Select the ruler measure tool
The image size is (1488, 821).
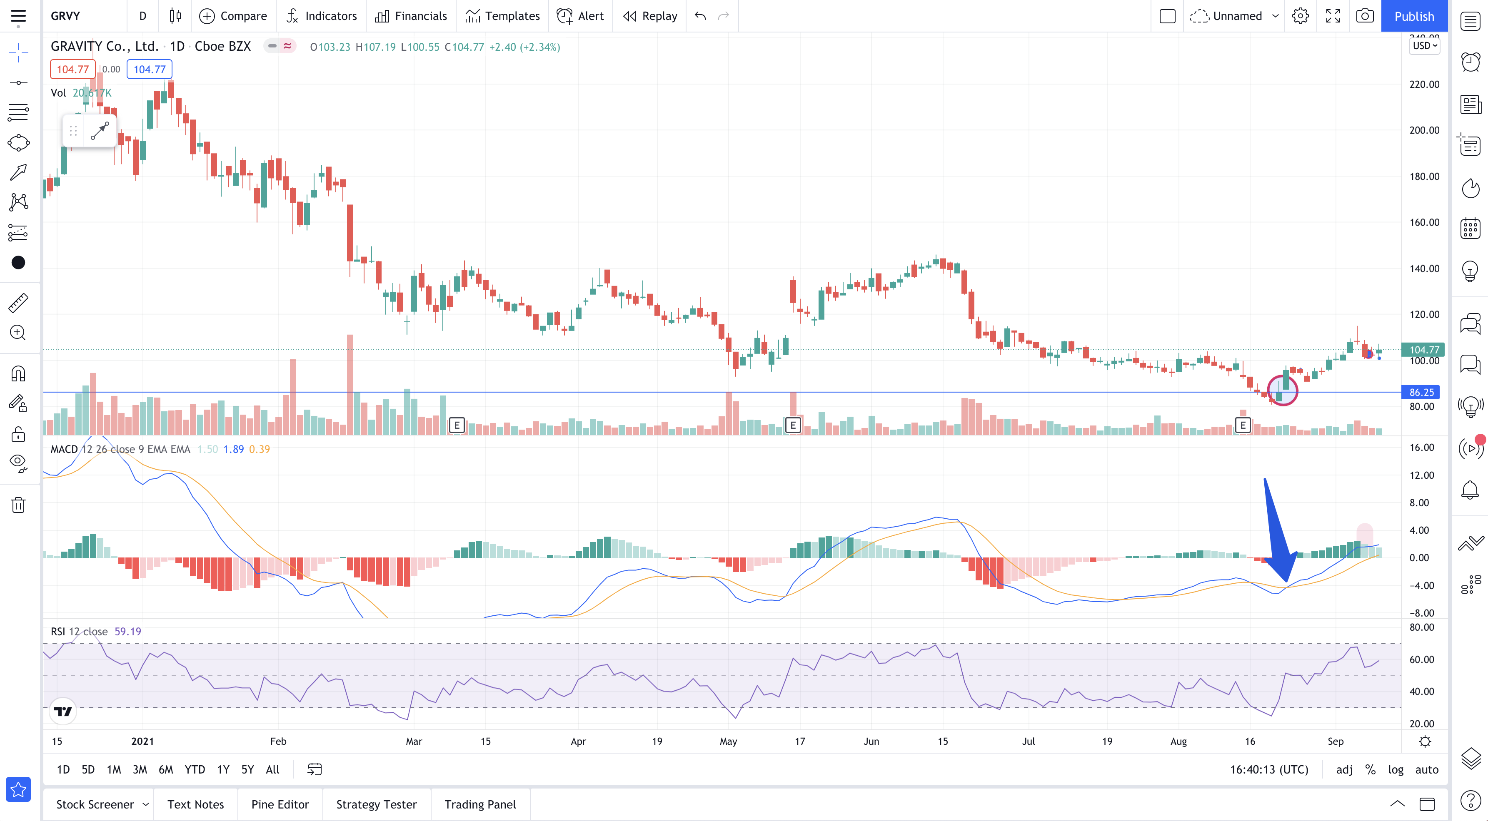pos(18,303)
